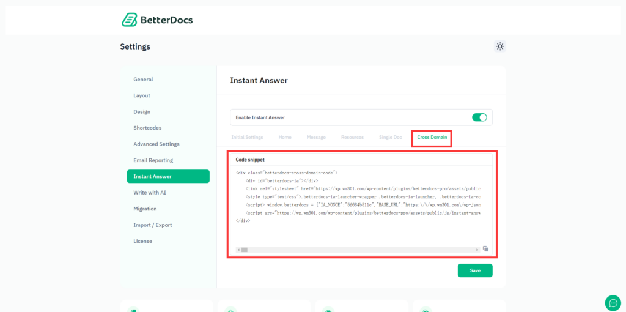This screenshot has width=626, height=312.
Task: Switch to the Home tab
Action: pyautogui.click(x=285, y=138)
